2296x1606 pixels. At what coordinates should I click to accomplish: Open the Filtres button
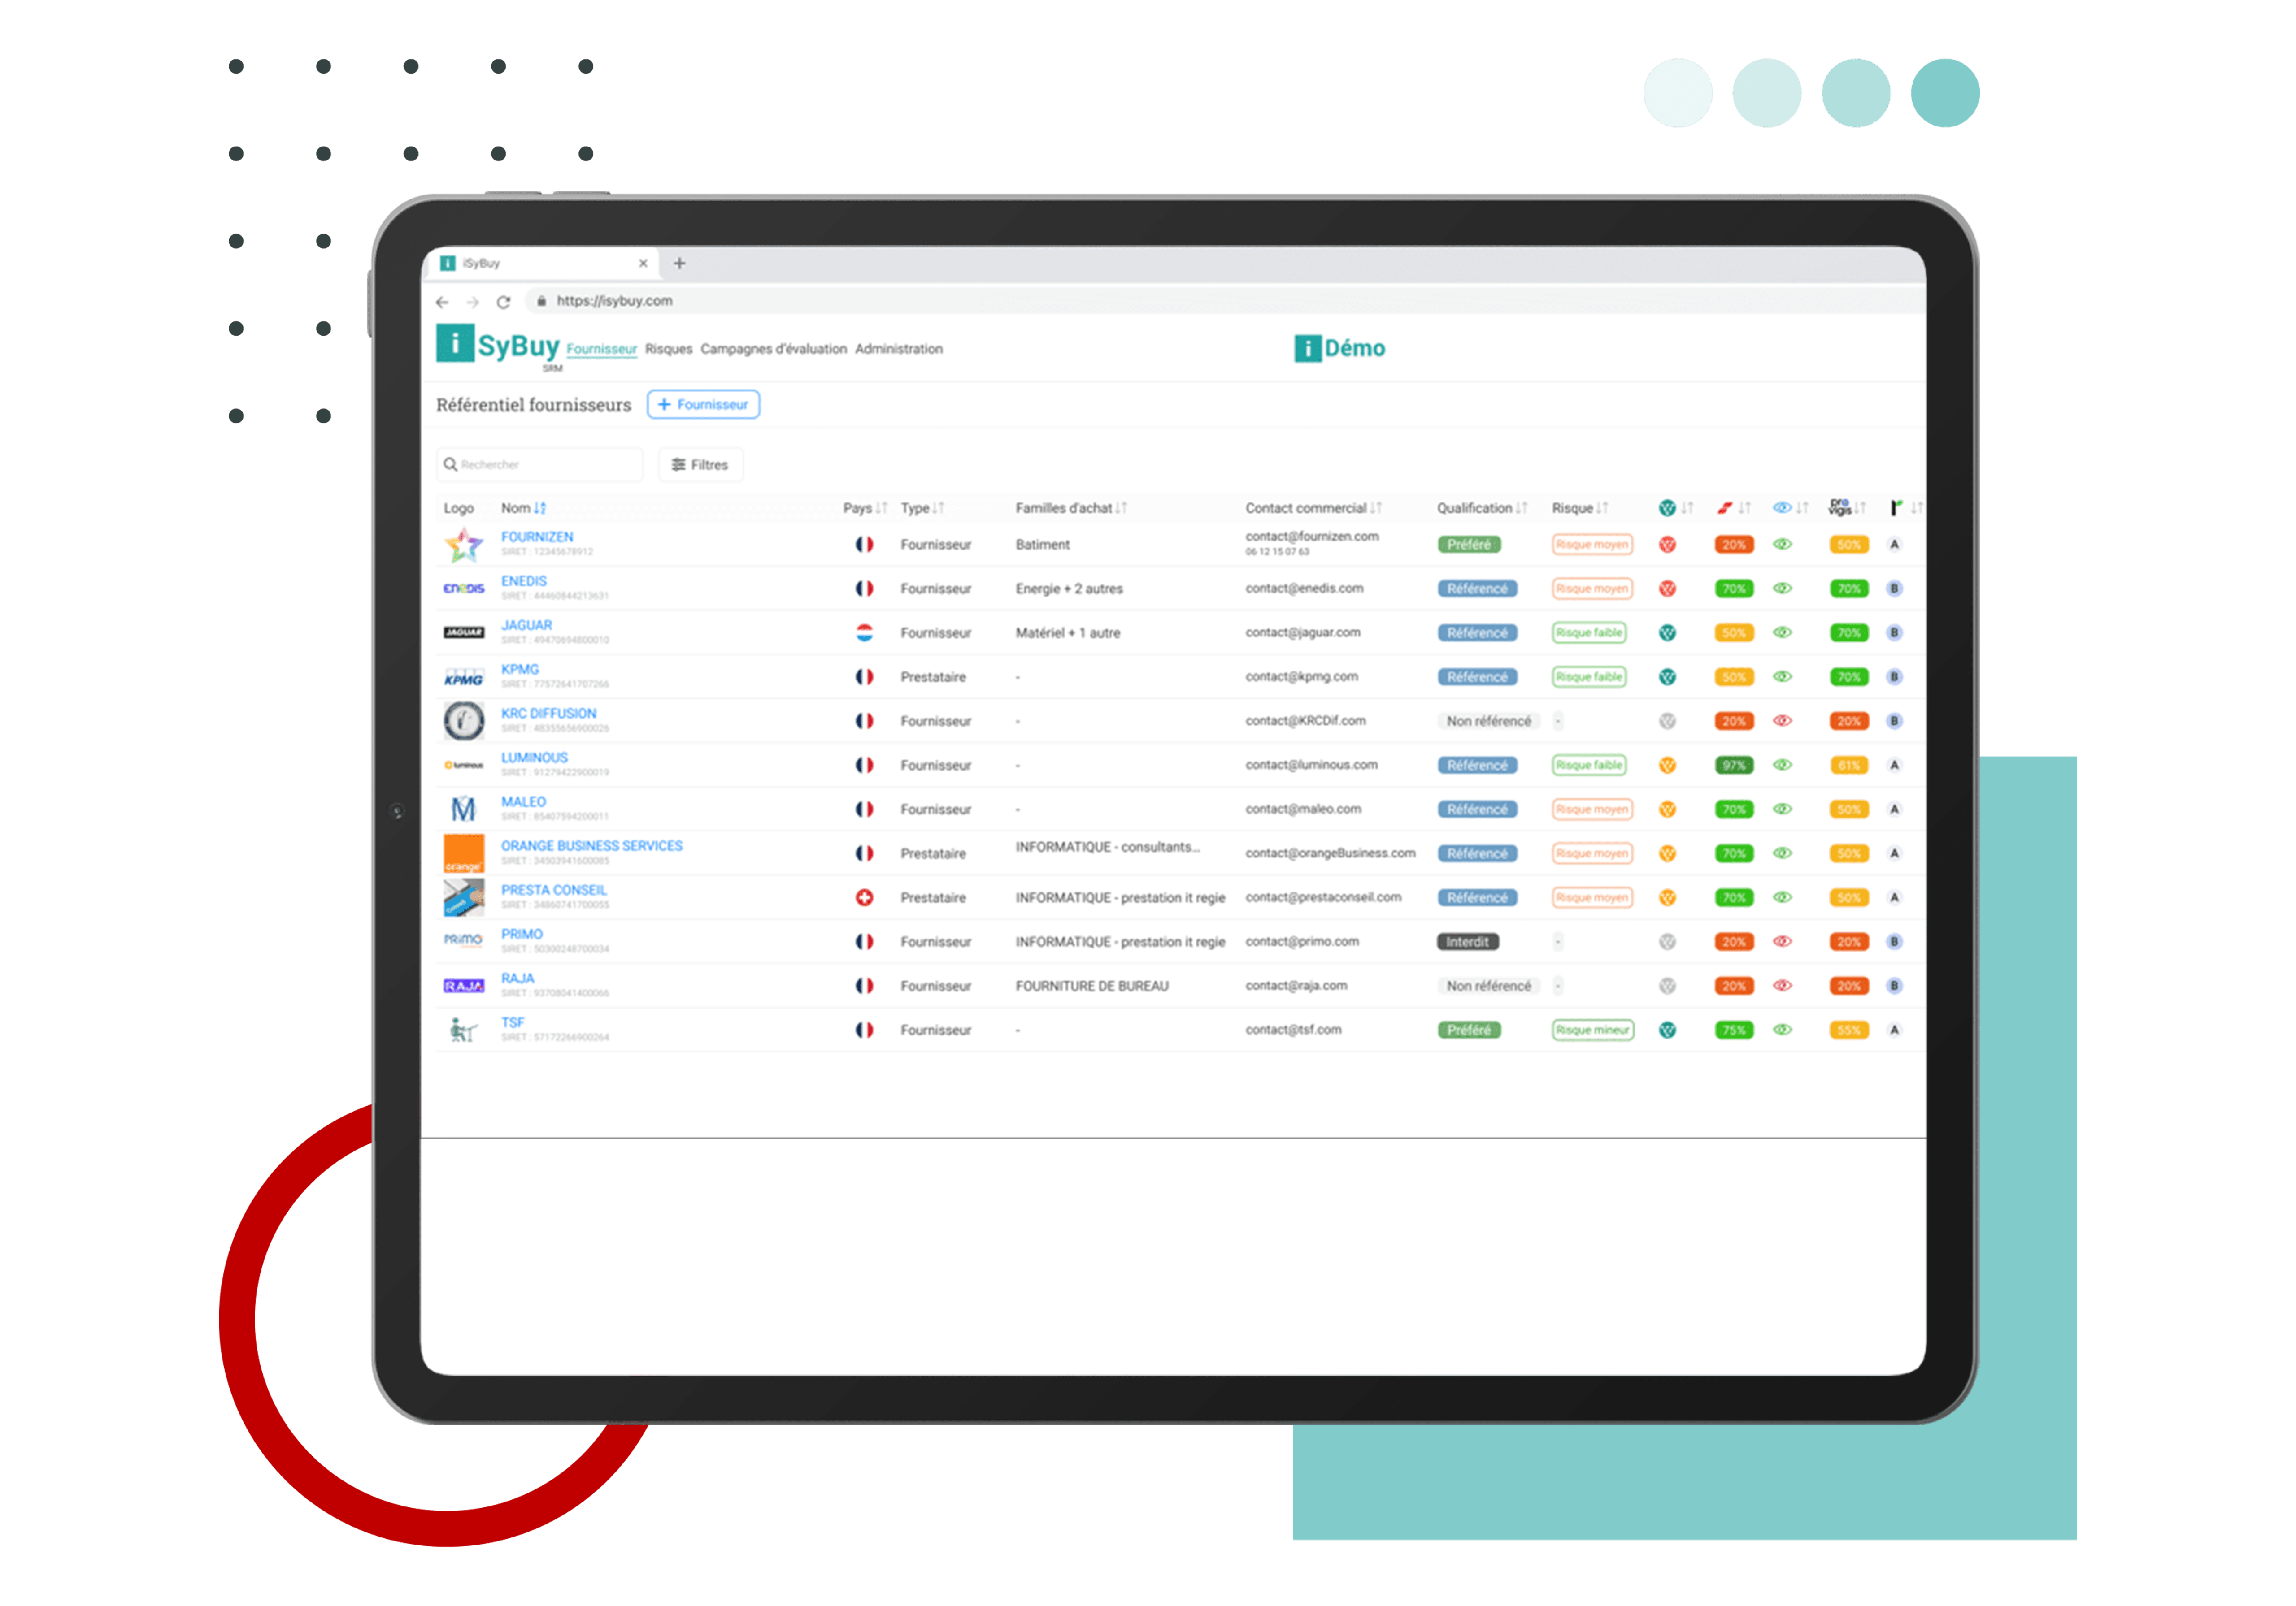(700, 465)
